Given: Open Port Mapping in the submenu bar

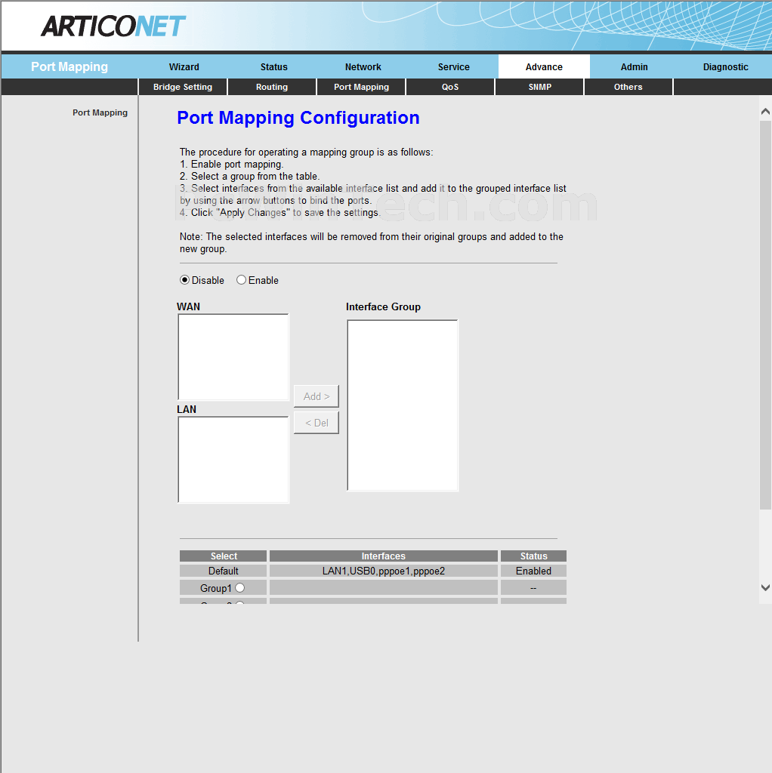Looking at the screenshot, I should pos(361,87).
